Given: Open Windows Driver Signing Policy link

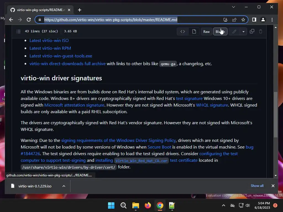Looking at the screenshot, I should tap(118, 141).
